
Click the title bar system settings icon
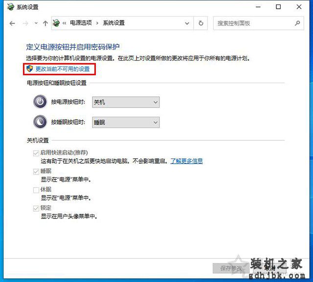click(10, 7)
